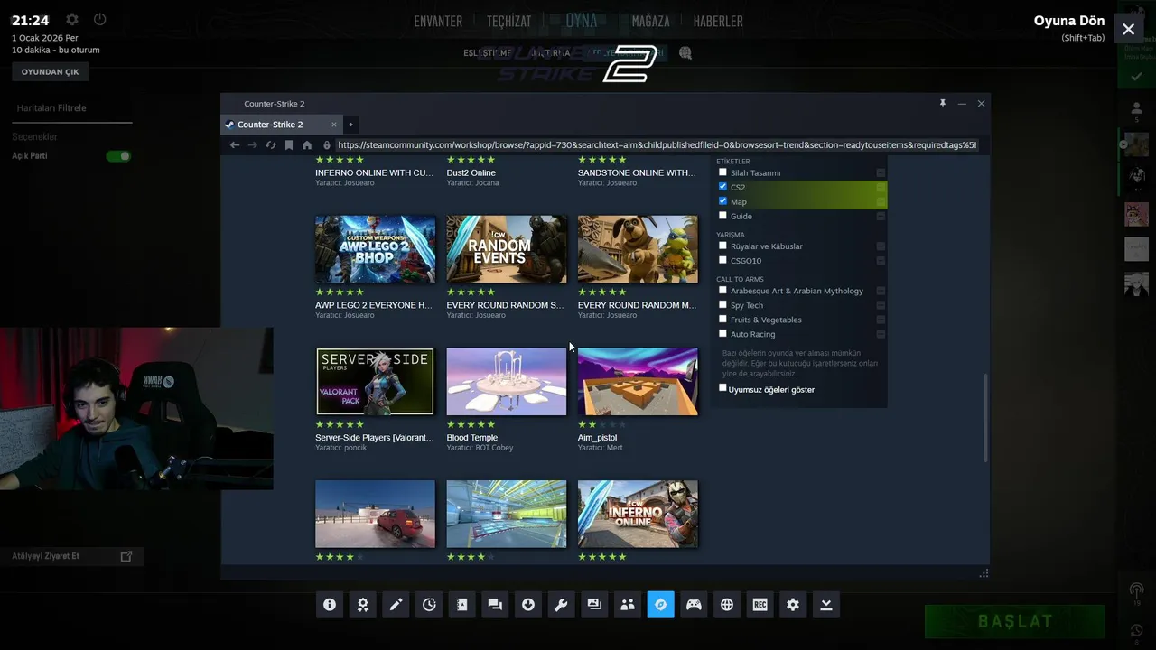Go forward in the overlay browser
This screenshot has width=1156, height=650.
click(253, 144)
